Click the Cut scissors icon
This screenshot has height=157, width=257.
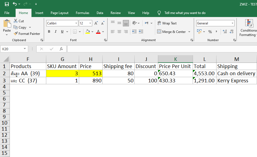click(16, 21)
